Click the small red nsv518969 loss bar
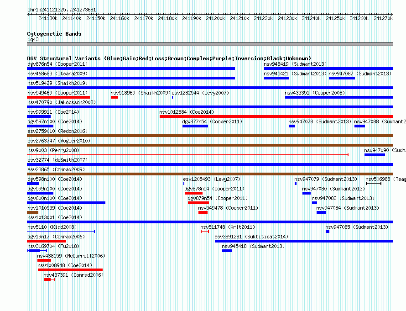Screen dimensions: 406x311 click(x=115, y=97)
